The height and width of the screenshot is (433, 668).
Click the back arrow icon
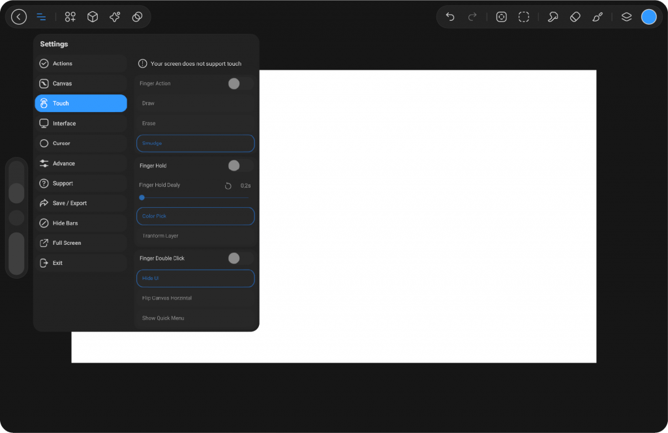click(19, 17)
